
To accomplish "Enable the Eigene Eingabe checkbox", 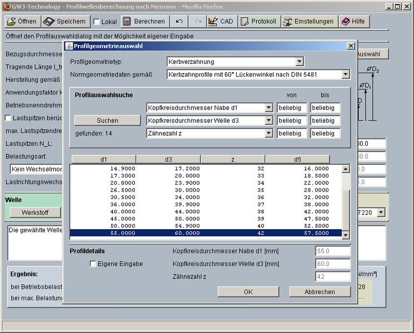I will coord(93,264).
